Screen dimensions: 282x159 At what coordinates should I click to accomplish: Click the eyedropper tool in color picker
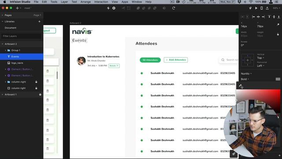(241, 86)
